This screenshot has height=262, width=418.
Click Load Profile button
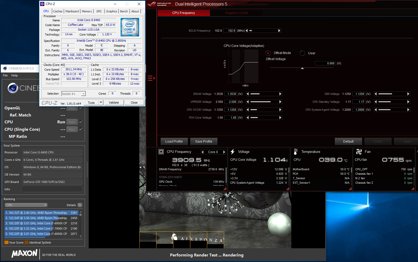(174, 142)
